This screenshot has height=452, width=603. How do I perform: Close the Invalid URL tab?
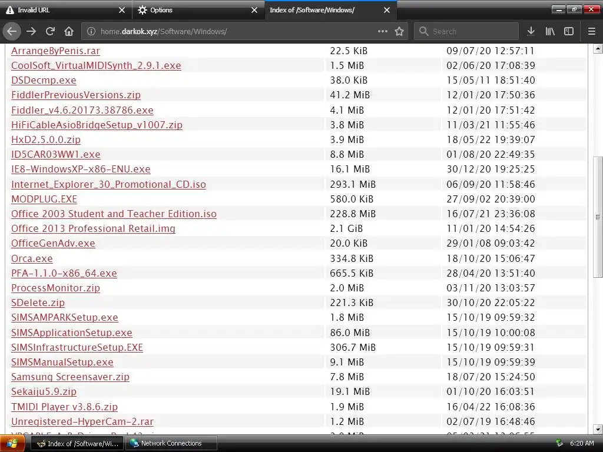tap(122, 10)
